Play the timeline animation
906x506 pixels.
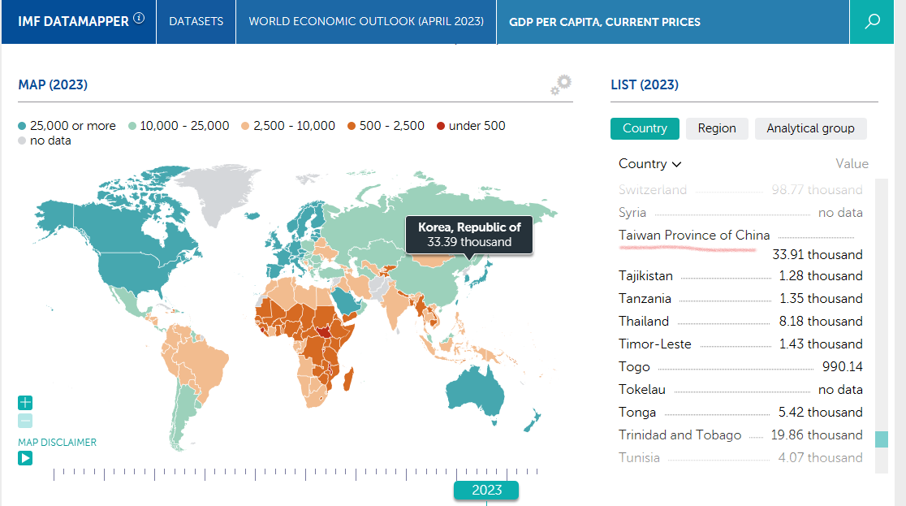(25, 458)
